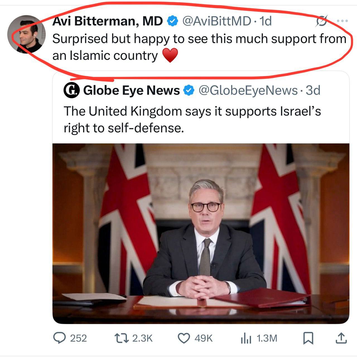Click verified badge next to Globe Eye News
The image size is (357, 357).
[x=189, y=90]
